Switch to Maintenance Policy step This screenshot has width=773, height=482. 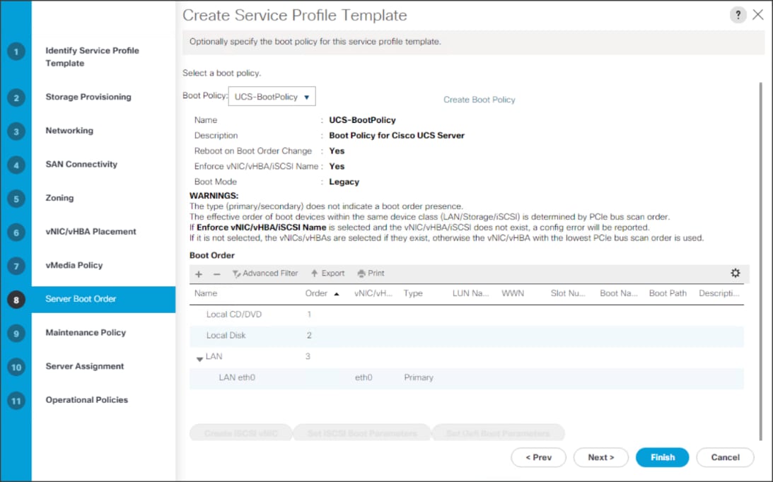pyautogui.click(x=86, y=332)
